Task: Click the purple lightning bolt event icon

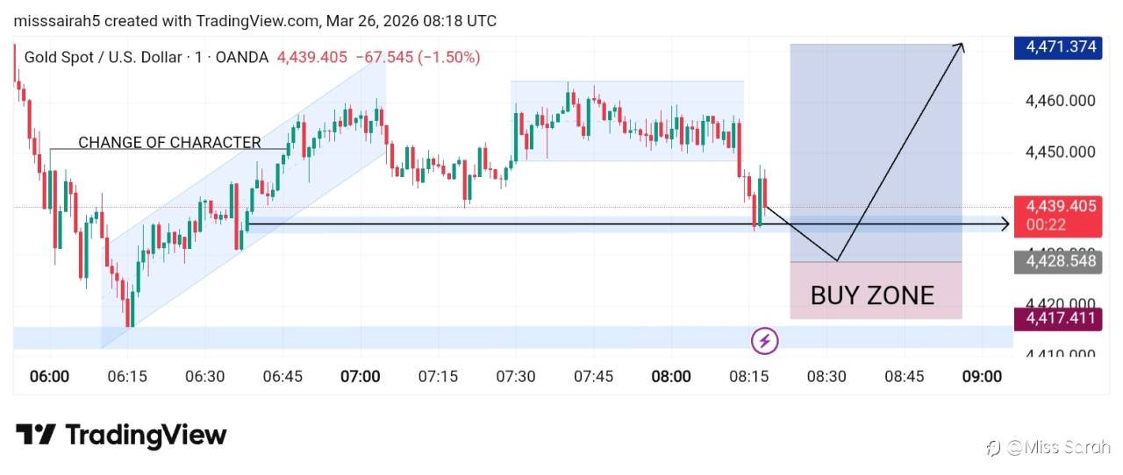Action: click(x=764, y=340)
